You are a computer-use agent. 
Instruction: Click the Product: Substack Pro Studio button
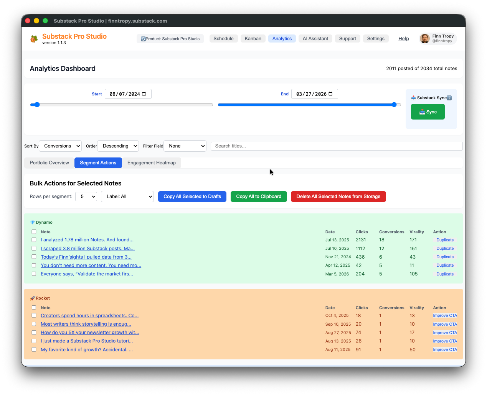[170, 39]
